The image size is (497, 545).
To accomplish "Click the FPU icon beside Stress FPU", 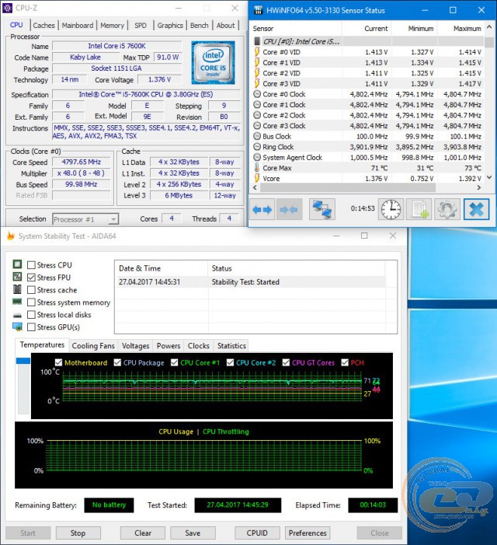I will point(17,277).
